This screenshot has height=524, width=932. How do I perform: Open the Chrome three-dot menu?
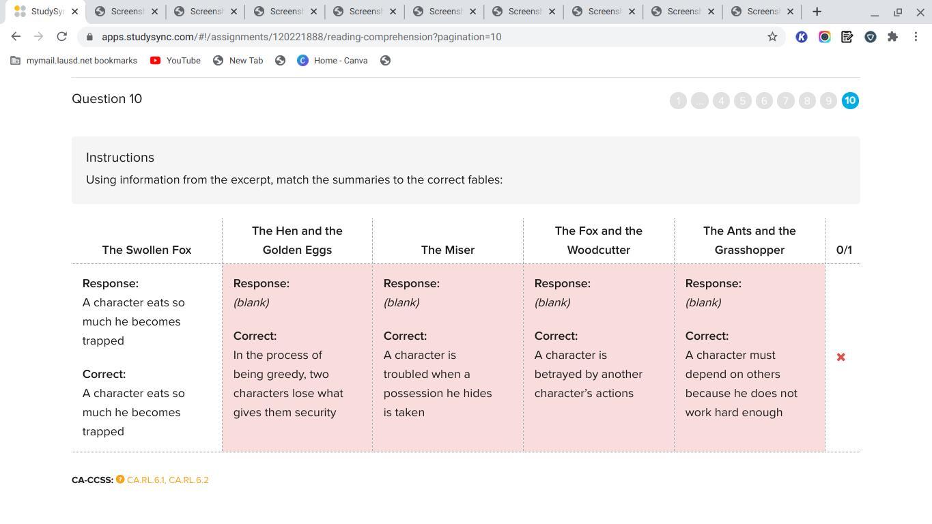point(916,37)
